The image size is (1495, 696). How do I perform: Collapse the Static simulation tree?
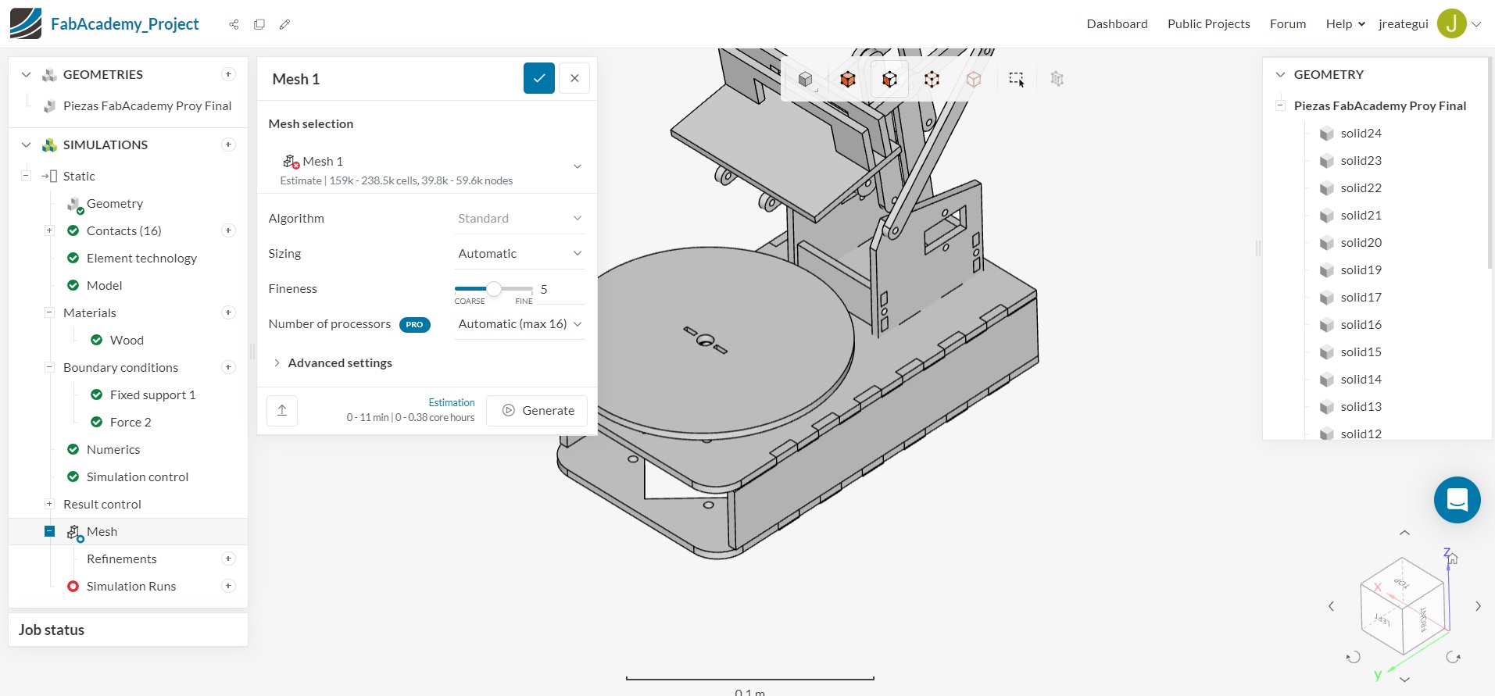[x=26, y=176]
